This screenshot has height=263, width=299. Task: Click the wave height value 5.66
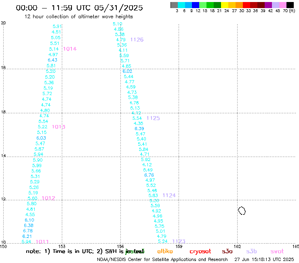click(36, 171)
